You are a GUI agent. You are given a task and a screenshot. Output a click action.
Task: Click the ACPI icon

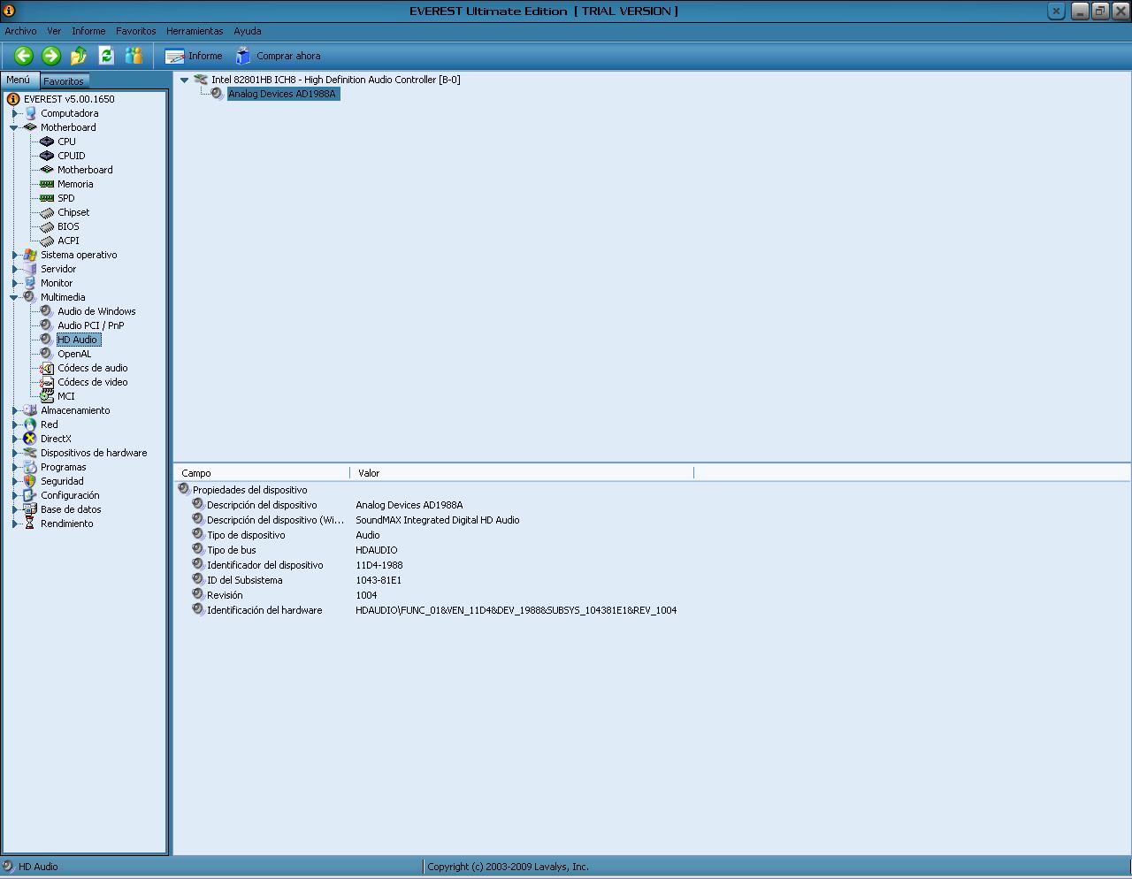tap(47, 241)
